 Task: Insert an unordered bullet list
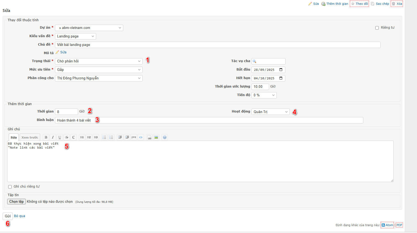pos(104,137)
